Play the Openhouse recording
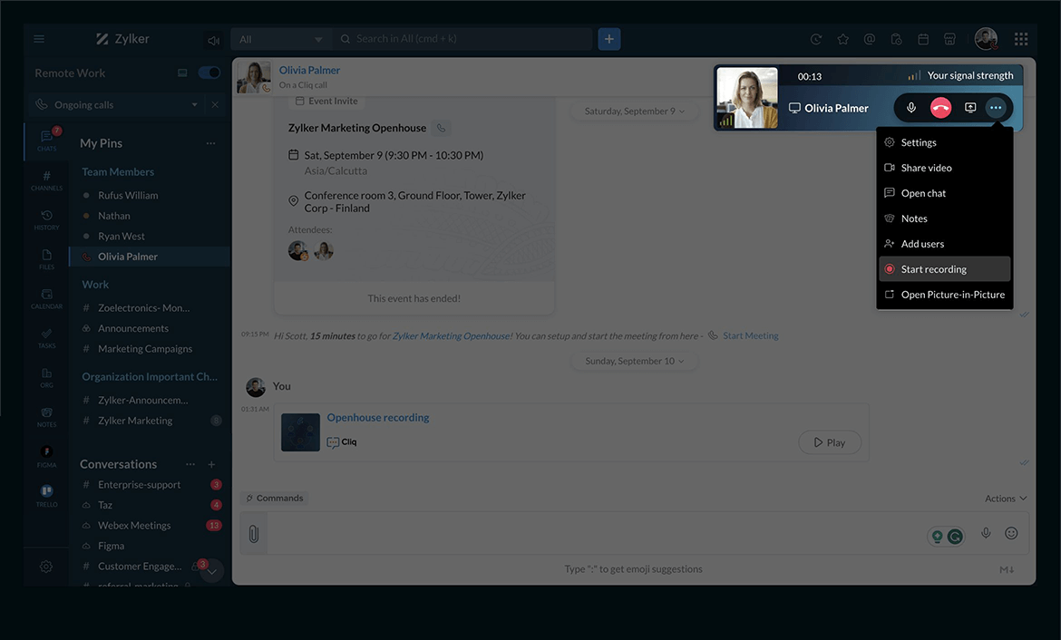This screenshot has width=1061, height=640. tap(829, 442)
